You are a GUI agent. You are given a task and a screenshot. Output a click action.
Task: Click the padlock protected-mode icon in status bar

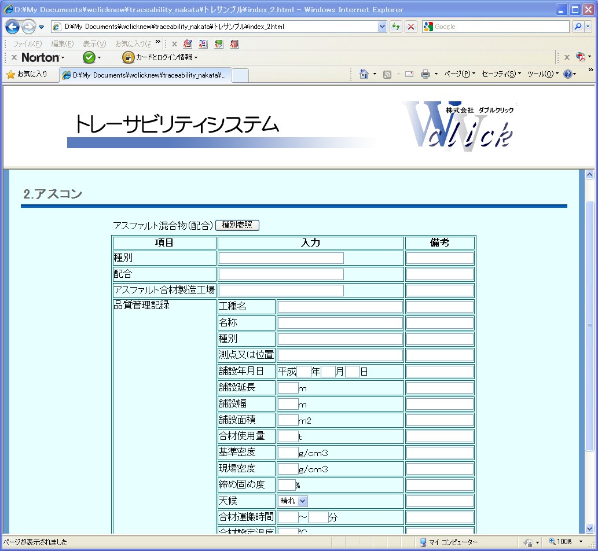tap(528, 542)
